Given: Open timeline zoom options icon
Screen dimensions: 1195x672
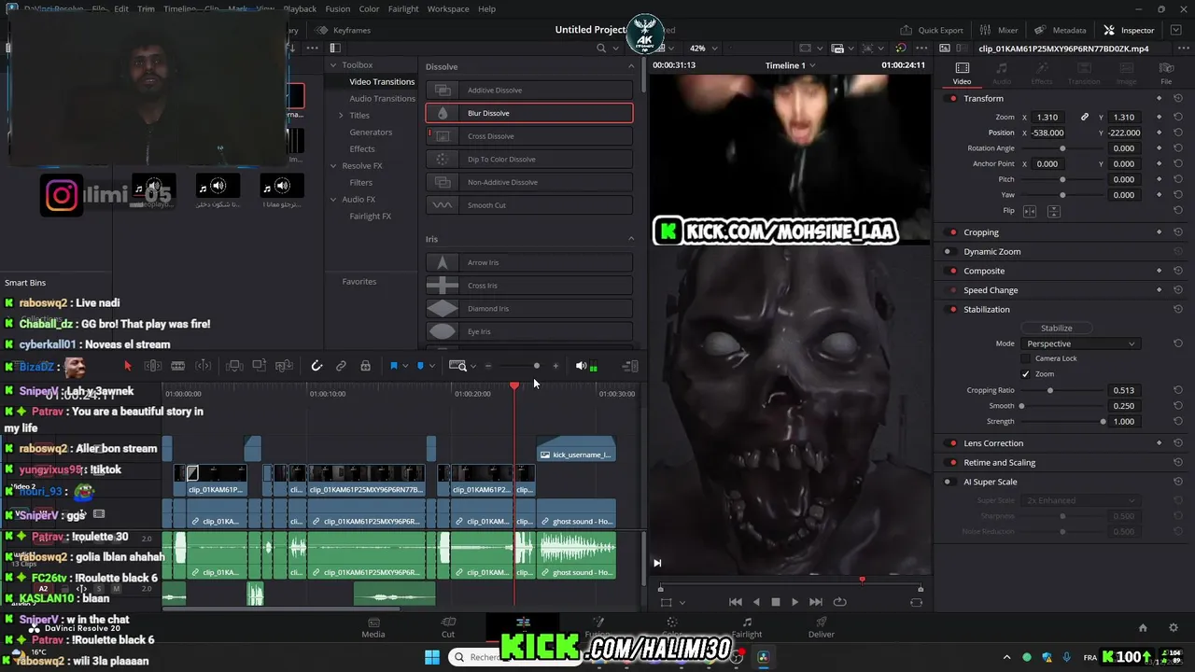Looking at the screenshot, I should point(458,366).
